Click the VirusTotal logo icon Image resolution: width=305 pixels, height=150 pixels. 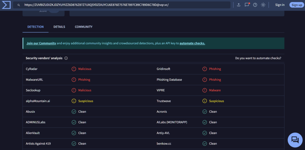(x=6, y=5)
